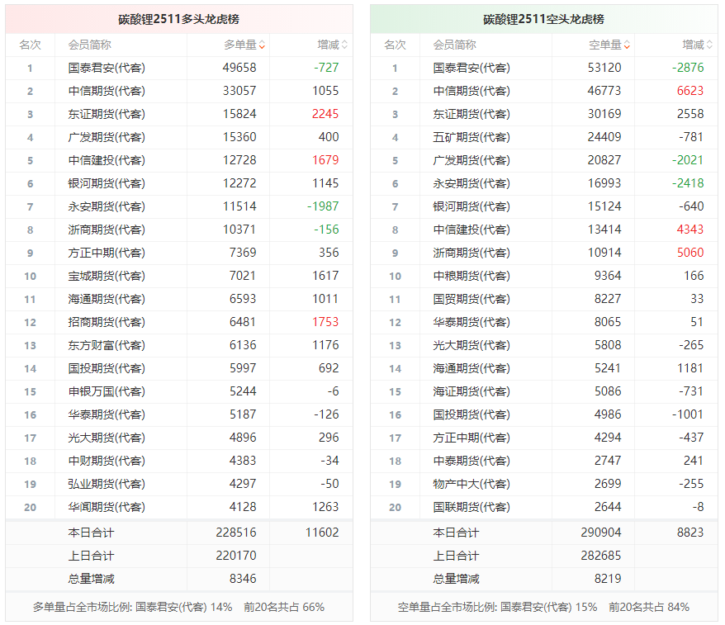
Task: Click long volume value 49658
Action: 239,68
